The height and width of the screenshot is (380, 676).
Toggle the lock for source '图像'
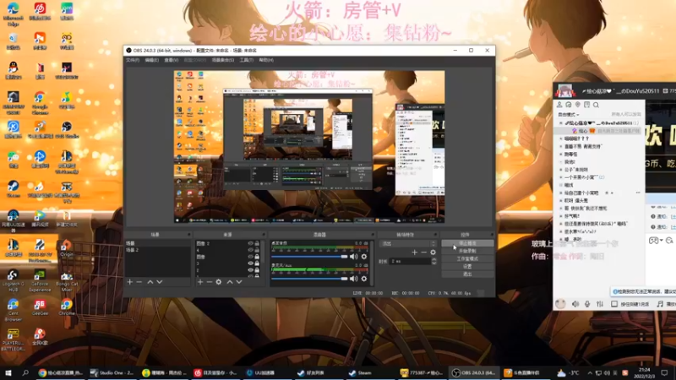point(257,257)
